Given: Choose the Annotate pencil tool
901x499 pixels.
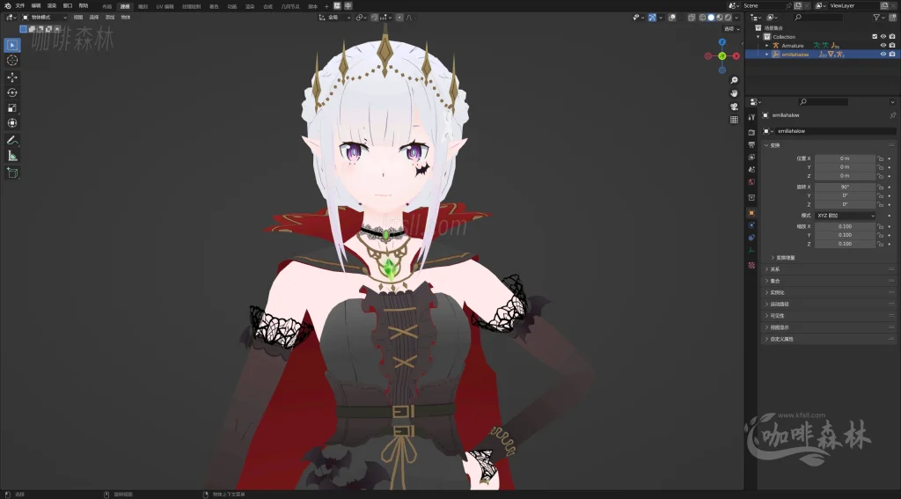Looking at the screenshot, I should 12,140.
